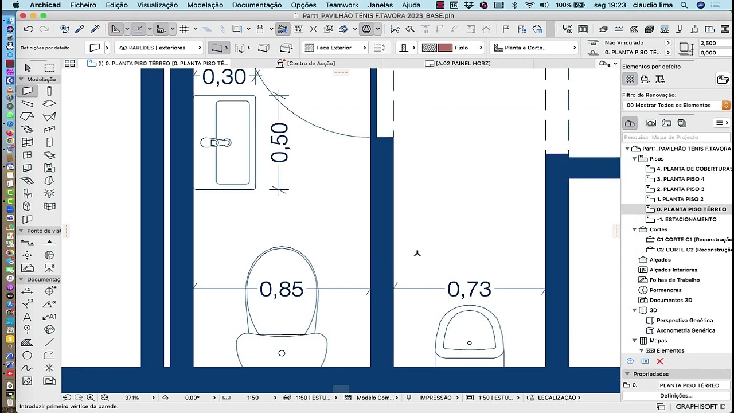Collapse the Modelação toolbox section
Screen dimensions: 734x413
click(21, 79)
